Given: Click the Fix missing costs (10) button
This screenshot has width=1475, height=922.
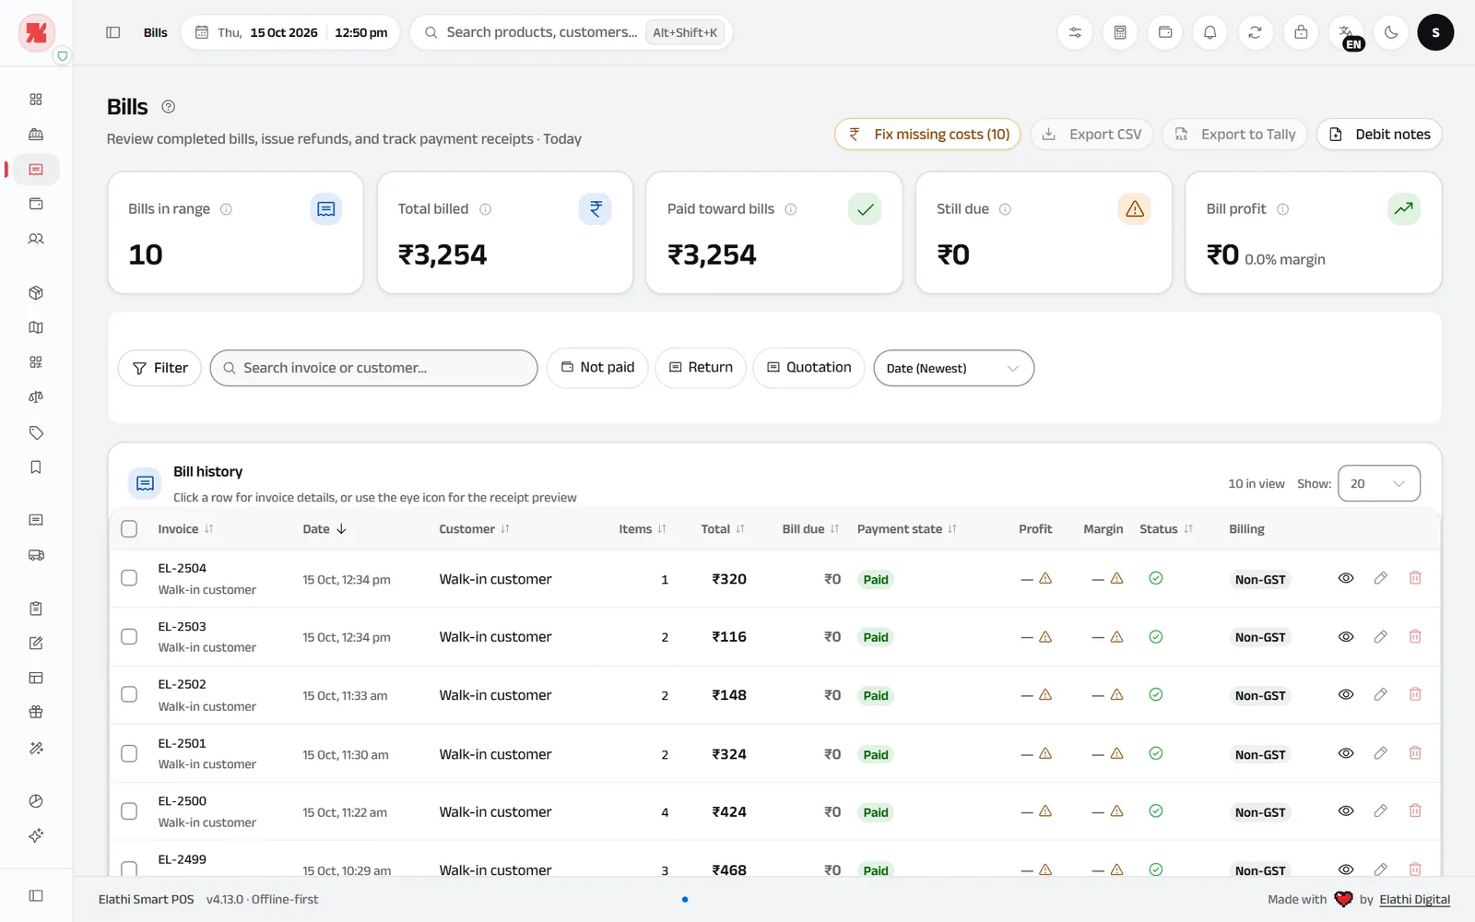Looking at the screenshot, I should pyautogui.click(x=927, y=135).
